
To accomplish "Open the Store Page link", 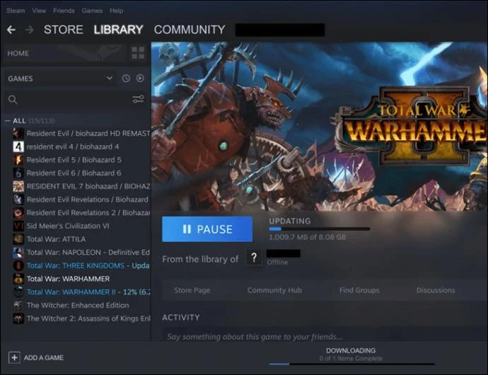I will tap(192, 290).
